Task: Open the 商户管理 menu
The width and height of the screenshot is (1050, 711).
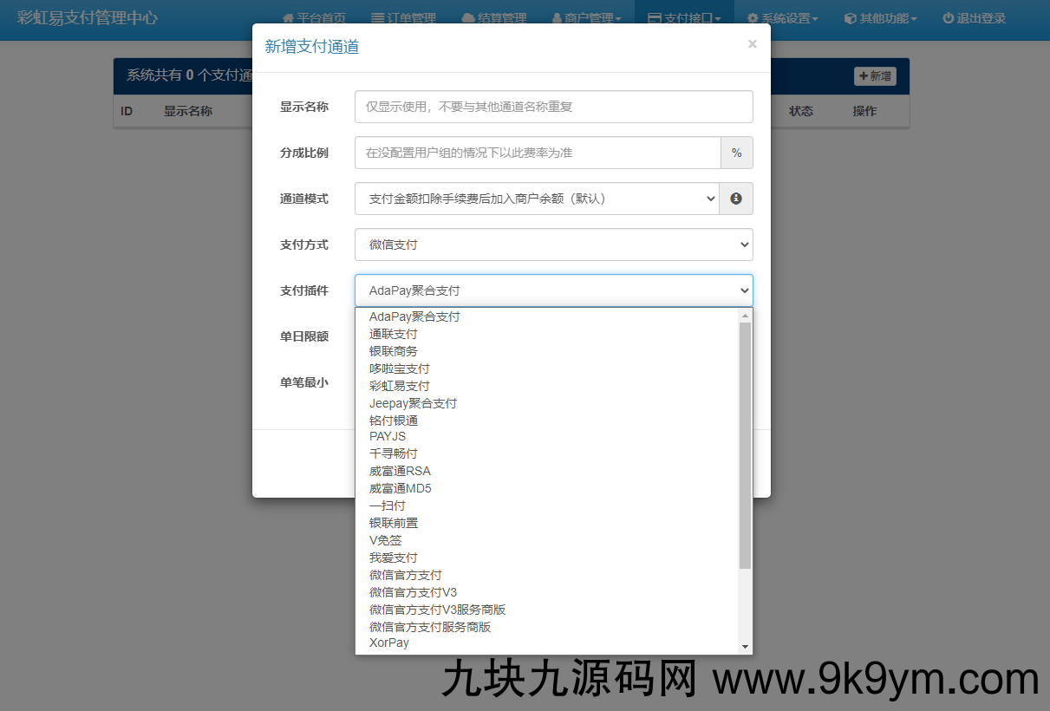Action: (x=587, y=16)
